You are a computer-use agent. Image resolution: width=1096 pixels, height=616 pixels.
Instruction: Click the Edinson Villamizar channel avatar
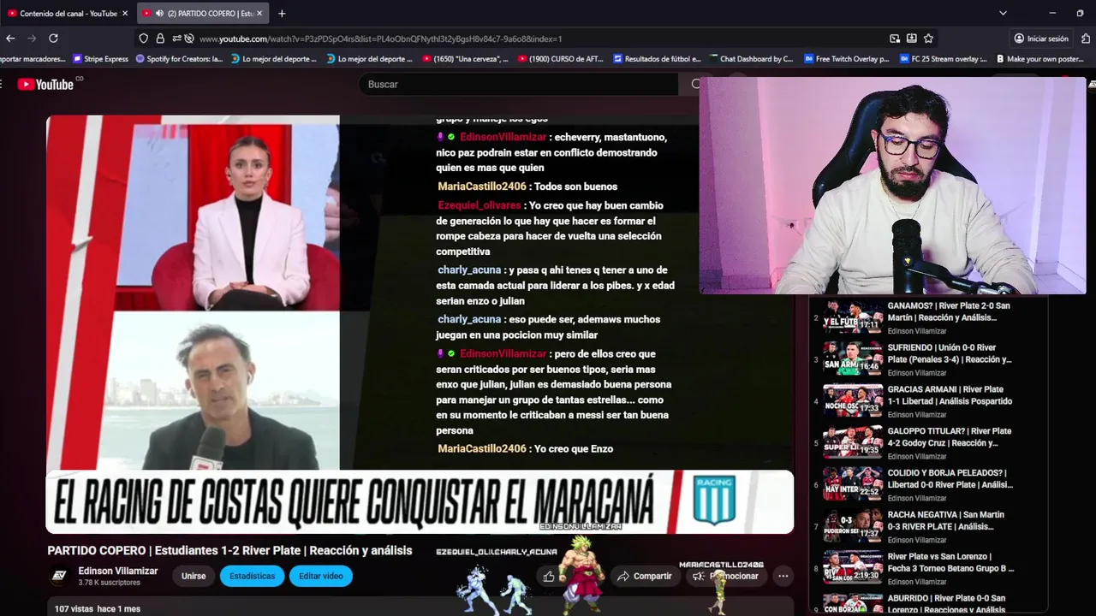point(59,576)
